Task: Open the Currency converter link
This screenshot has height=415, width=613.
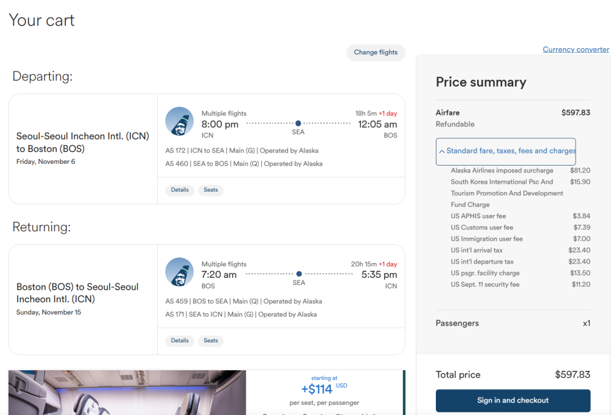Action: click(576, 49)
